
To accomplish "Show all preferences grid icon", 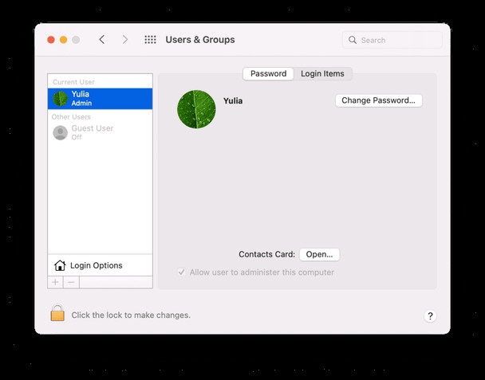I will tap(150, 40).
